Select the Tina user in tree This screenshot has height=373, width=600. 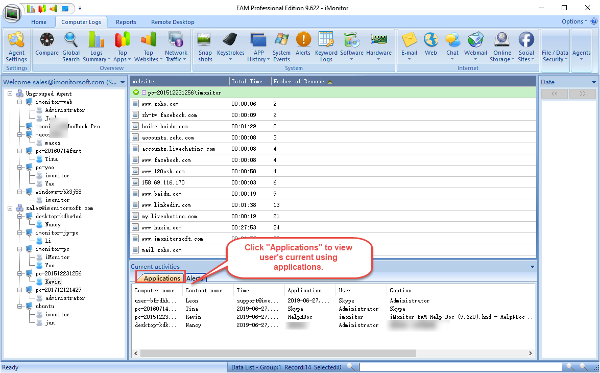click(x=51, y=159)
